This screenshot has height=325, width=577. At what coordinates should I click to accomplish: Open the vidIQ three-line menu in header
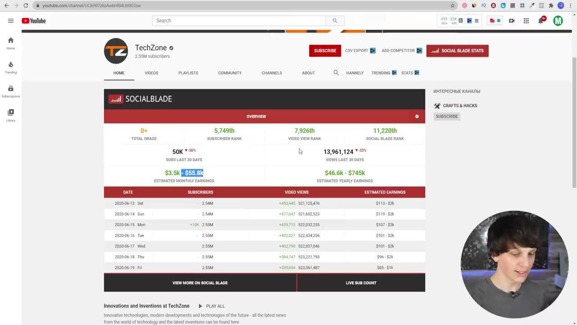tap(476, 21)
